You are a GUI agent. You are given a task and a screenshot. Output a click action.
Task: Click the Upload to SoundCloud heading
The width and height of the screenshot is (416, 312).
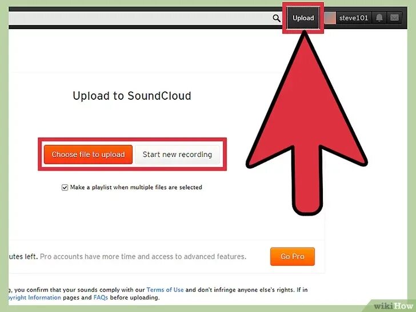[x=132, y=96]
